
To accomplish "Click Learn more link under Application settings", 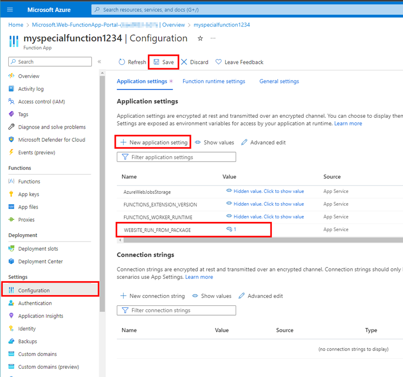I will pyautogui.click(x=348, y=124).
